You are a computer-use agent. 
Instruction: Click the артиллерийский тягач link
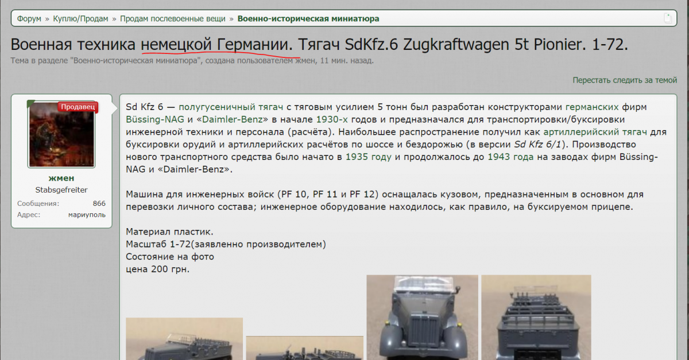click(597, 132)
